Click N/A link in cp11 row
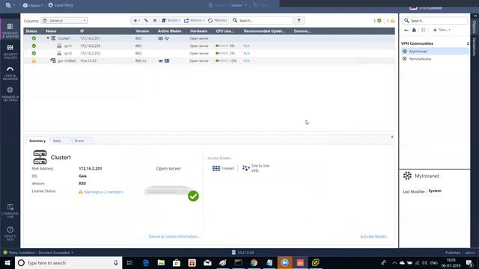 pos(246,46)
